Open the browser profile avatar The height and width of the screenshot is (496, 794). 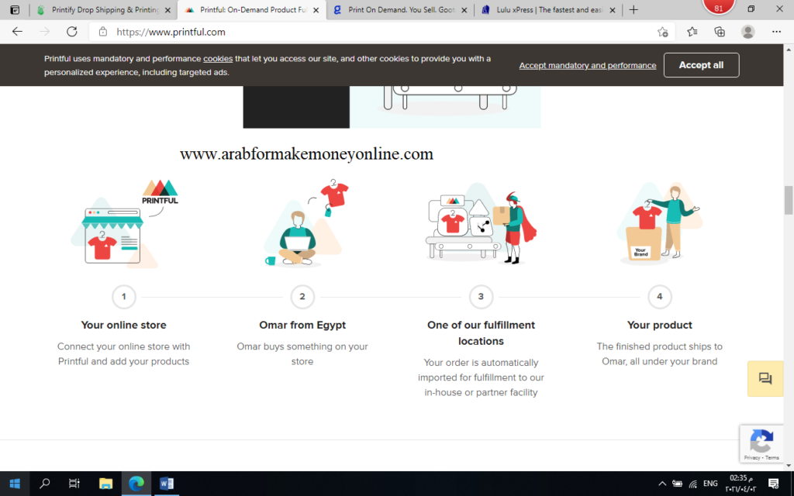pos(748,32)
